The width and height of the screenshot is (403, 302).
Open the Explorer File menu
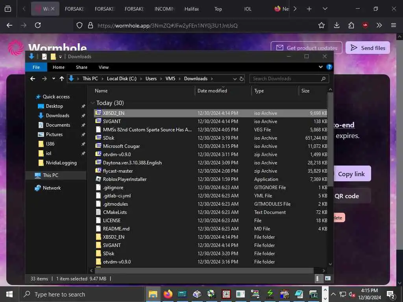[36, 67]
